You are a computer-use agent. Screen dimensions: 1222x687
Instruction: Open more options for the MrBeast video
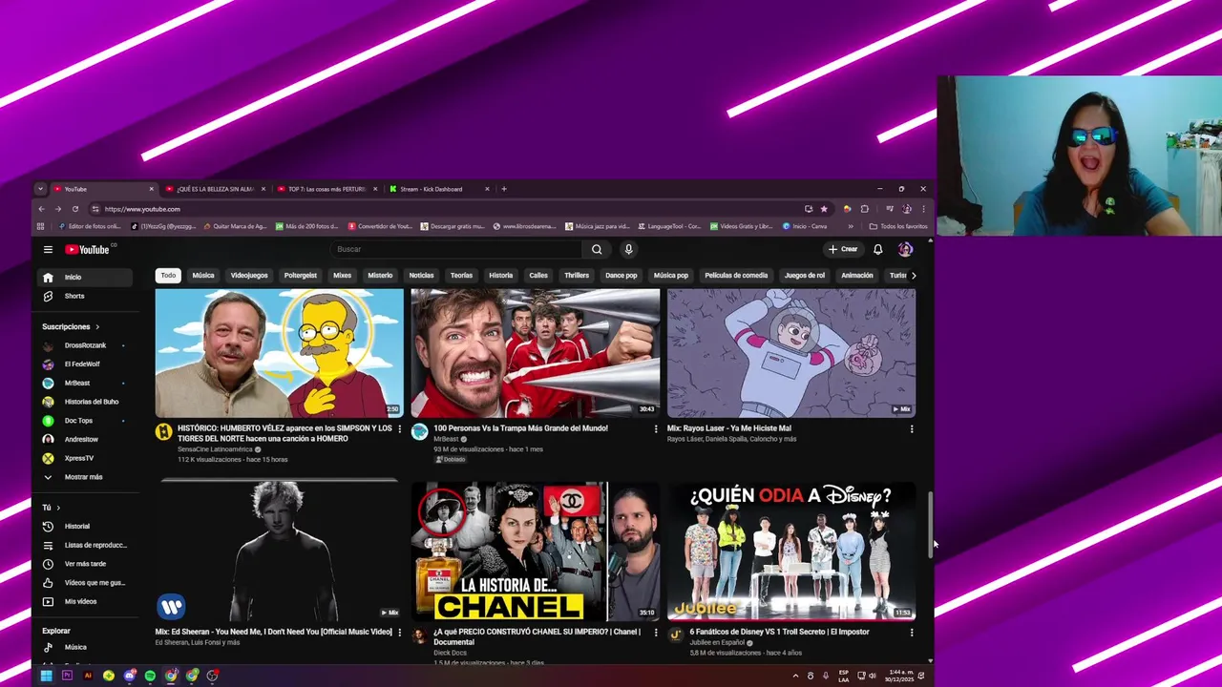pos(656,429)
